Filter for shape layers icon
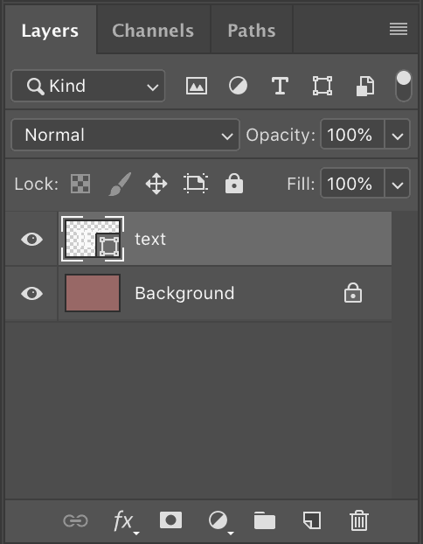Screen dimensions: 423x544 (x=322, y=86)
